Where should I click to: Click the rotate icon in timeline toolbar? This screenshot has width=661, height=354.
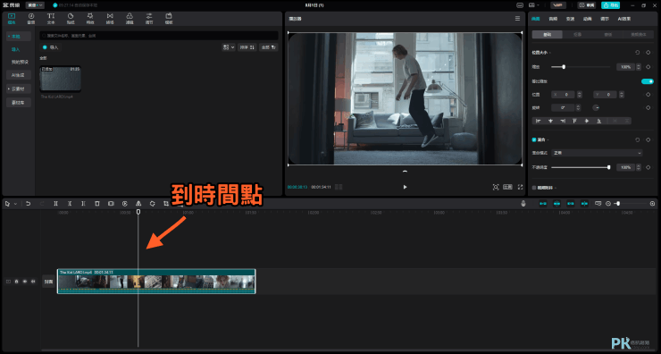(152, 203)
